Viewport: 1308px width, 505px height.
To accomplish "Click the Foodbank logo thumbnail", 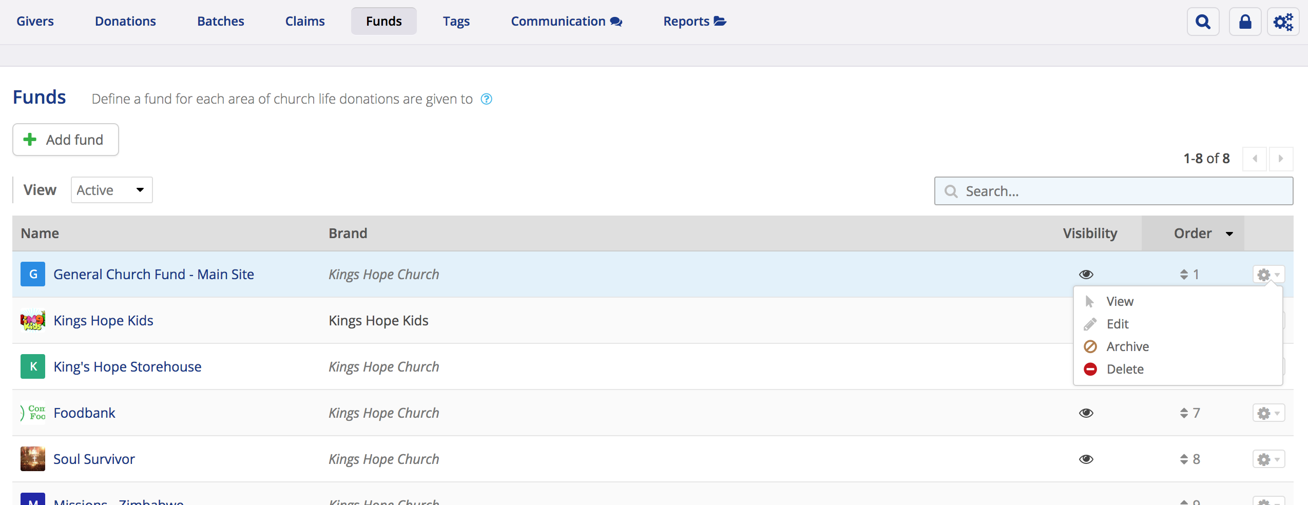I will click(33, 413).
